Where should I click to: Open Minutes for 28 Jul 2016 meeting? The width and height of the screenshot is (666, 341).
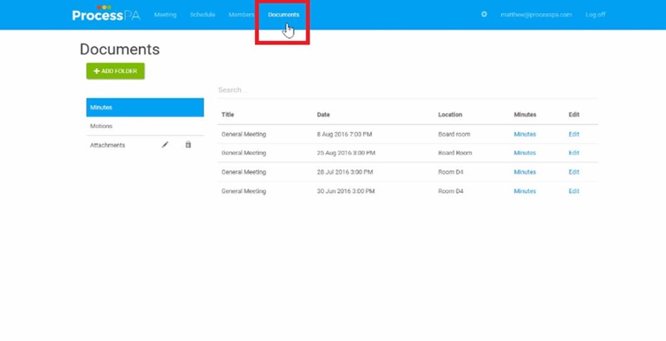[x=525, y=172]
